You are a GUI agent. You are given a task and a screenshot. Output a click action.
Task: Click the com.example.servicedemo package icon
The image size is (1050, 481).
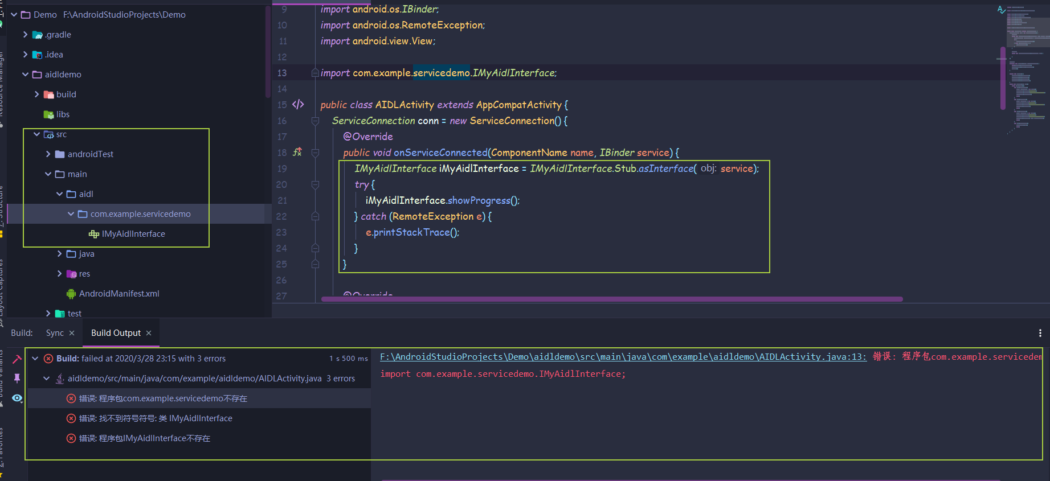[x=83, y=214]
